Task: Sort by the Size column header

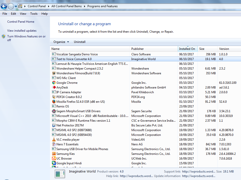Action: click(x=208, y=49)
